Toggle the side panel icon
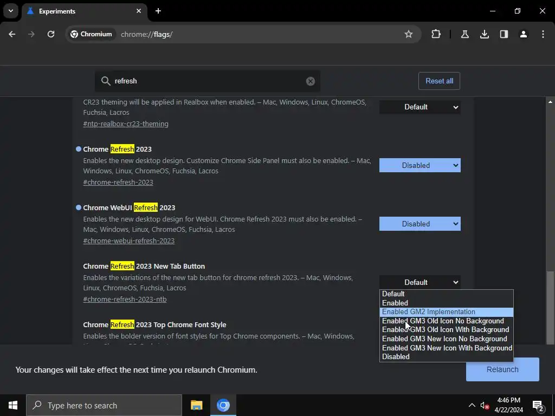The height and width of the screenshot is (416, 555). click(504, 34)
